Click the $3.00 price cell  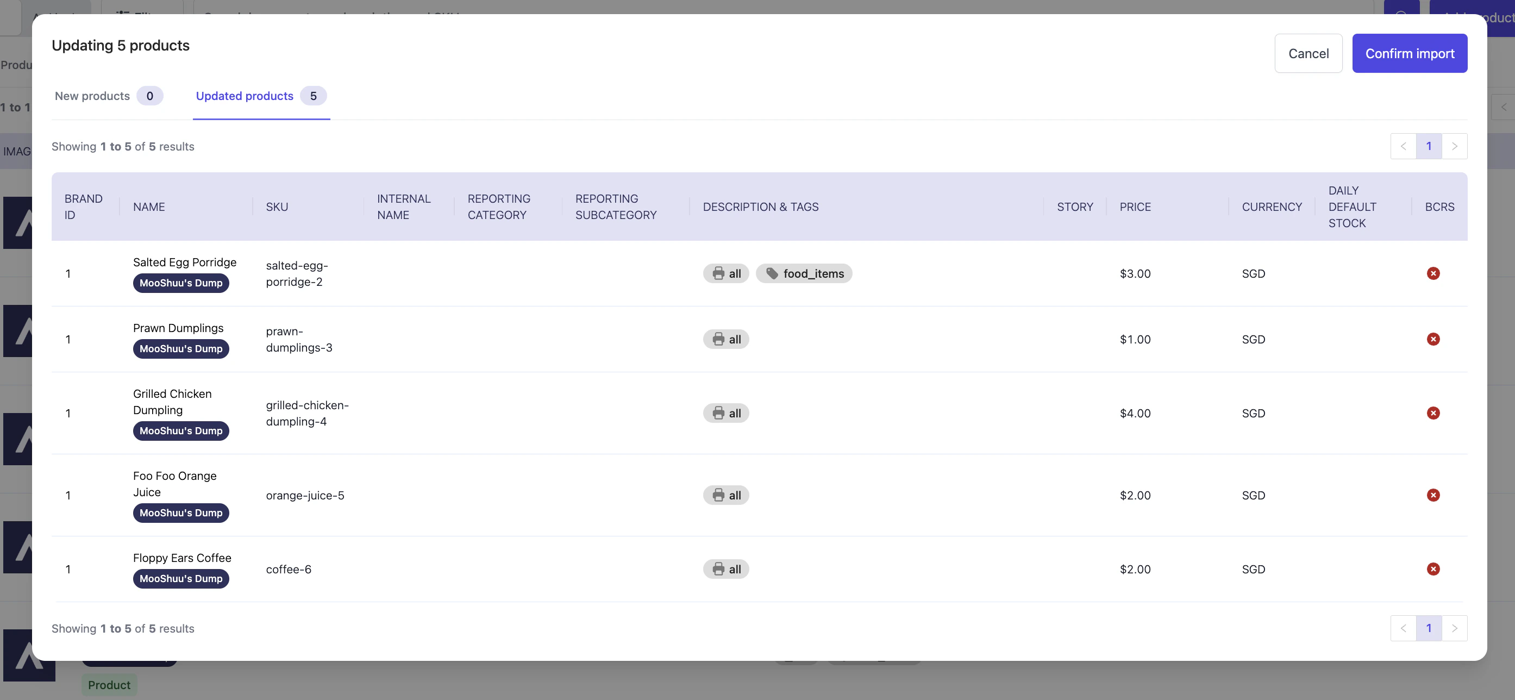click(1135, 273)
